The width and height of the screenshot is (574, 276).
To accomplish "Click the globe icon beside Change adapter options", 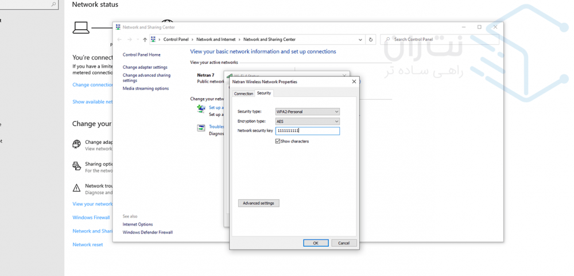I will point(76,145).
